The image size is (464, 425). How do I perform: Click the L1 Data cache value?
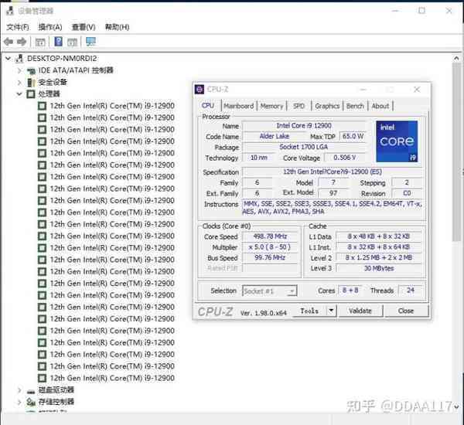click(x=379, y=236)
